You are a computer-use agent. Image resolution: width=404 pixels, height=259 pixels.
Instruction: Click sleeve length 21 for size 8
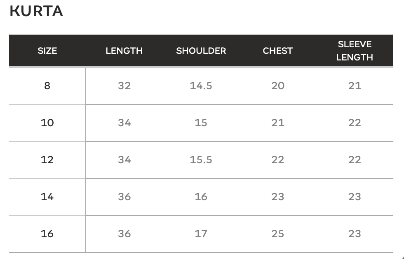[355, 86]
